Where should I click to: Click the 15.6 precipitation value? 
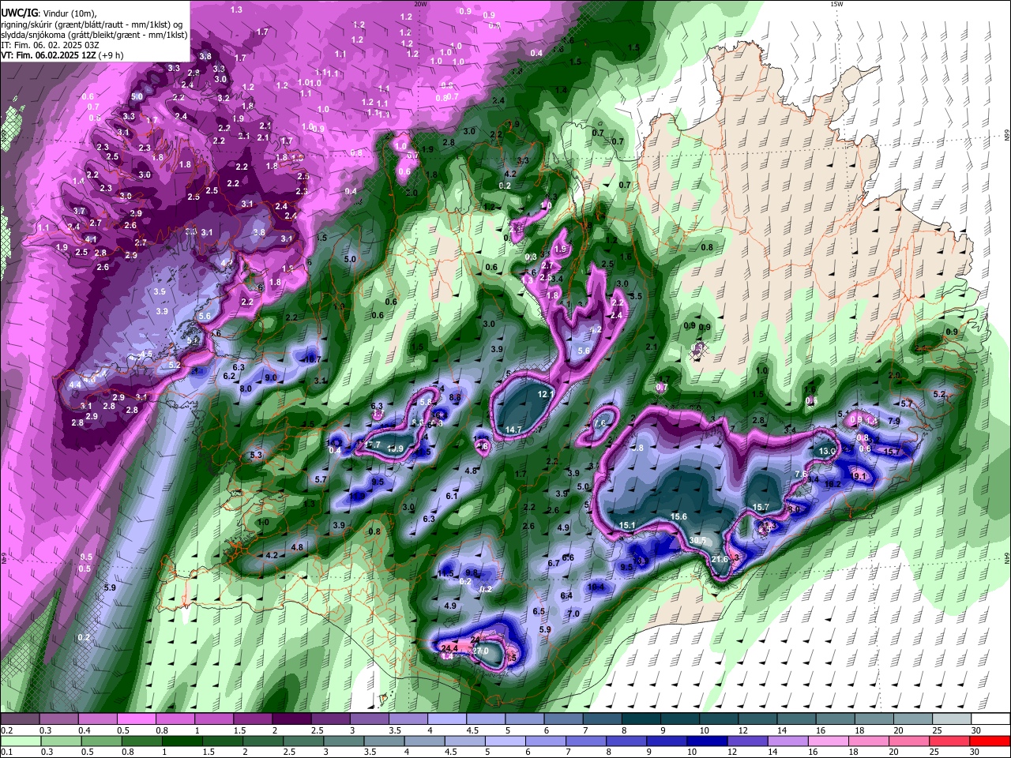tap(678, 516)
